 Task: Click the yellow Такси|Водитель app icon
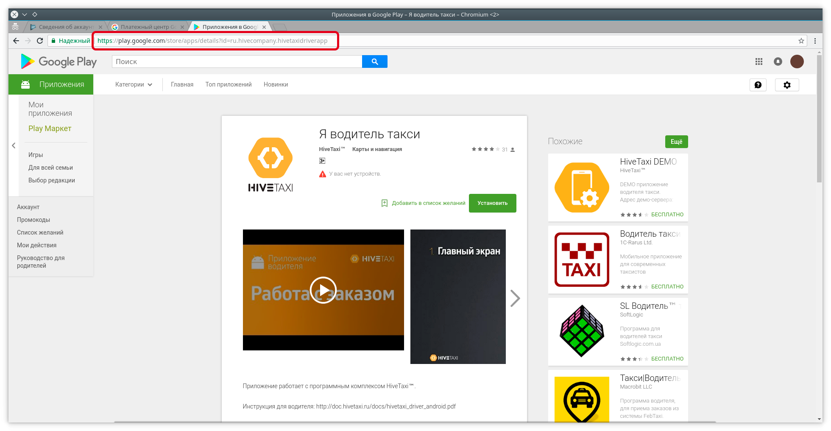pyautogui.click(x=582, y=399)
